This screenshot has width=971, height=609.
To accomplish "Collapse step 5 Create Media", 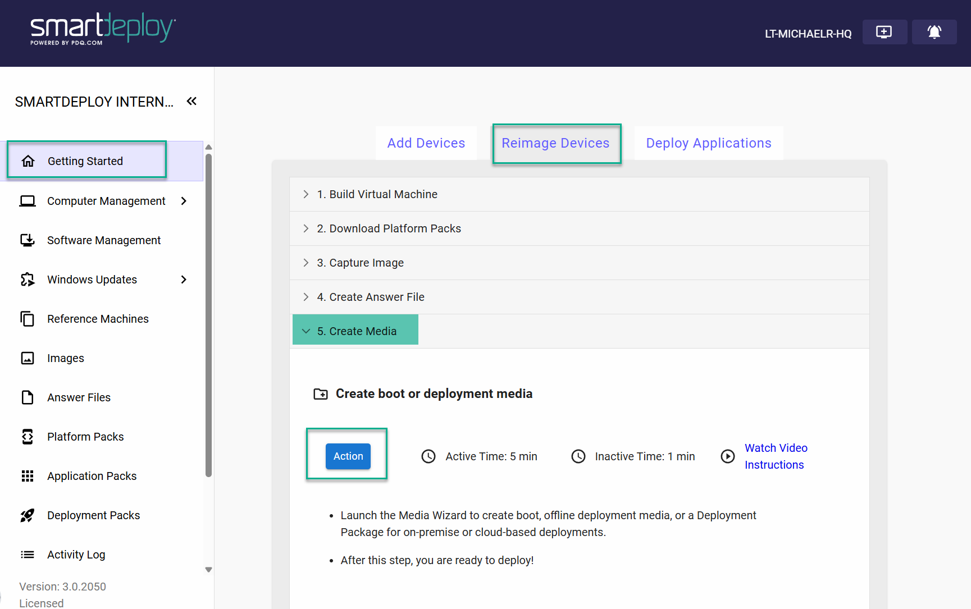I will (356, 331).
